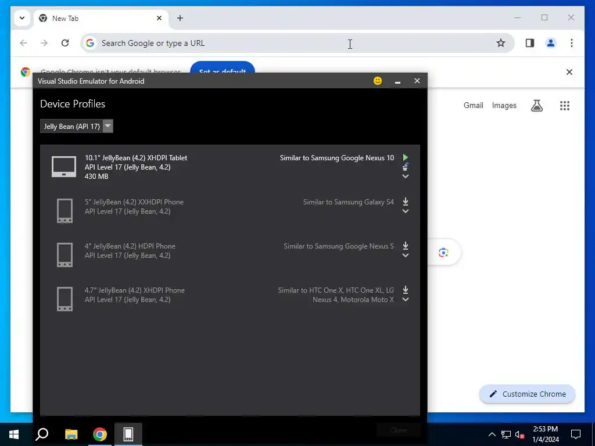Open Chrome's three-dot menu
Image resolution: width=595 pixels, height=446 pixels.
[572, 43]
